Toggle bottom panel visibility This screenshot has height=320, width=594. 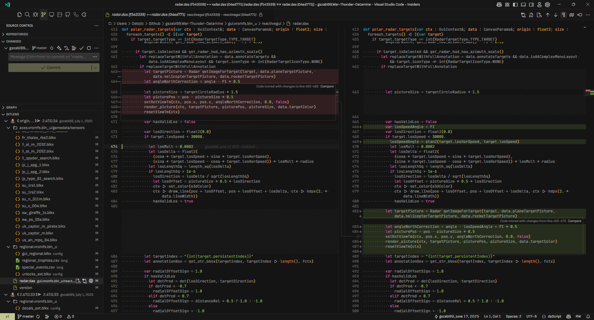pyautogui.click(x=523, y=5)
